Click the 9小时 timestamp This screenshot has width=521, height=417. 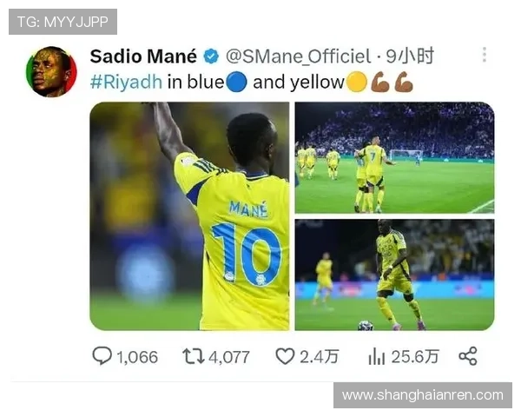pyautogui.click(x=410, y=56)
